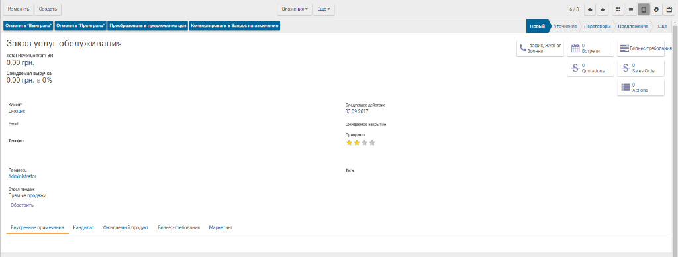This screenshot has width=678, height=257.
Task: Click Отметить "Проиграна" button
Action: [x=81, y=26]
